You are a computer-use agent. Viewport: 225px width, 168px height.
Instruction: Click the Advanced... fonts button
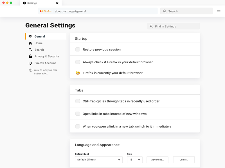(x=157, y=160)
